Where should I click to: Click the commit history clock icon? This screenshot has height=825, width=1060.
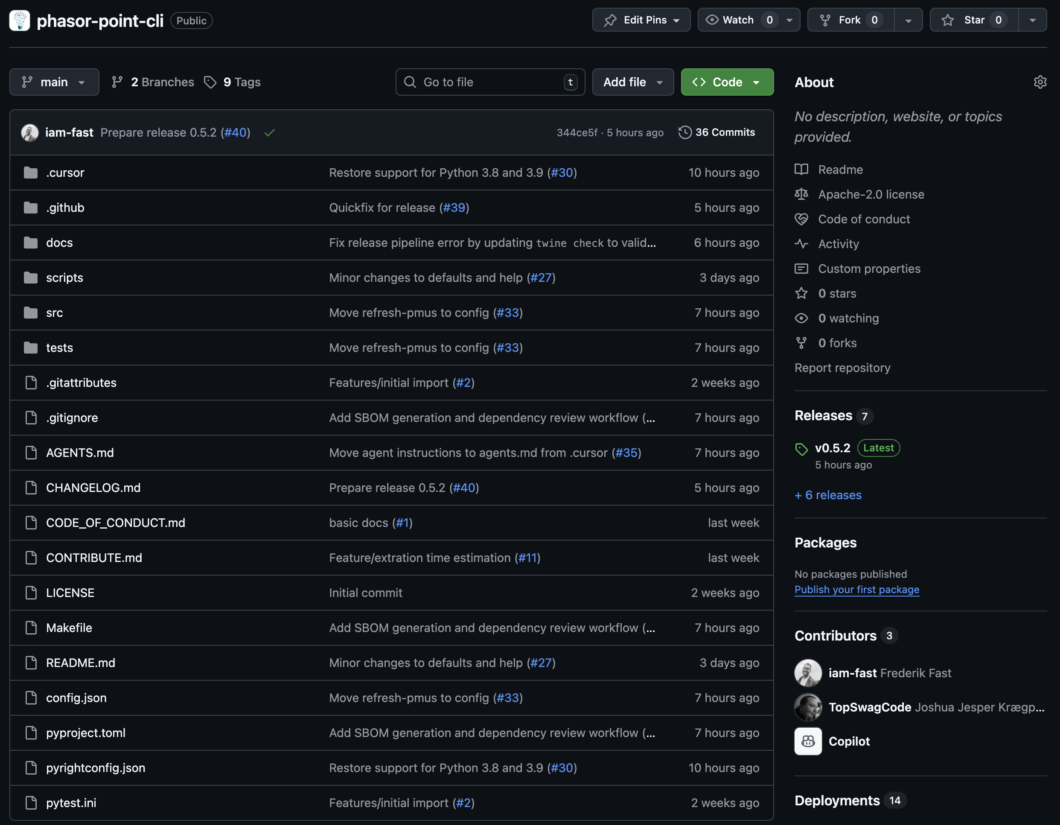coord(685,132)
